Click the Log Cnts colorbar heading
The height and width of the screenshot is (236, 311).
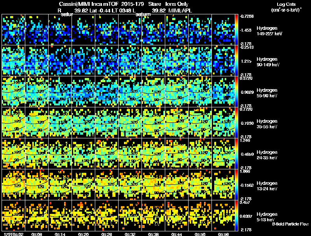point(286,4)
